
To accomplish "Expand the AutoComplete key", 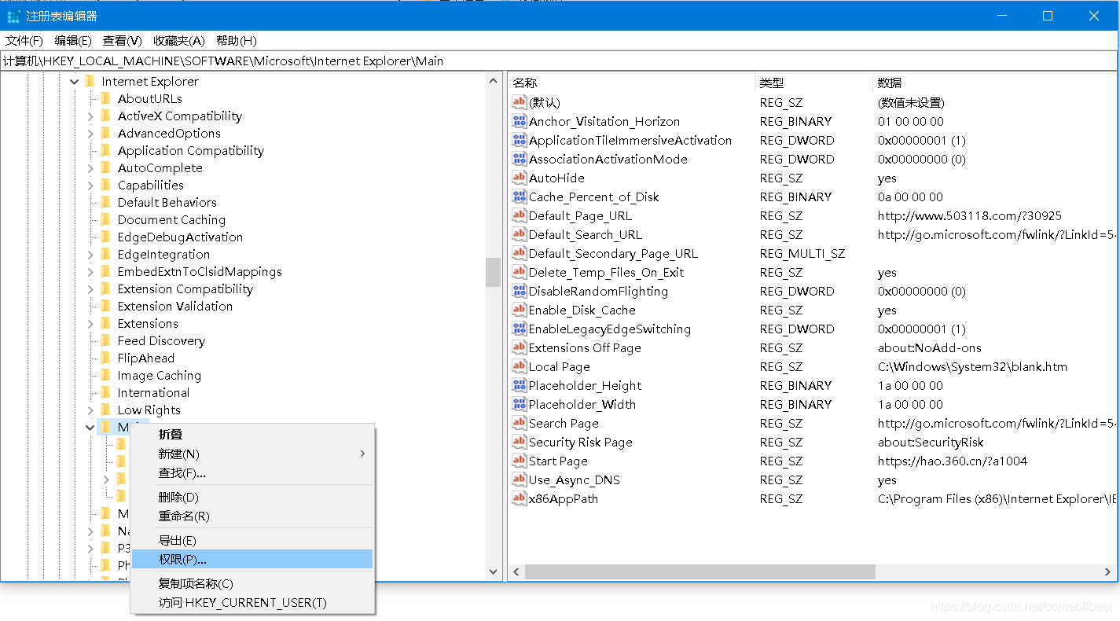I will (90, 167).
